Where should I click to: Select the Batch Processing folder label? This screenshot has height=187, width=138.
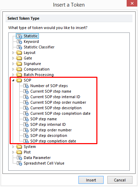click(x=39, y=75)
